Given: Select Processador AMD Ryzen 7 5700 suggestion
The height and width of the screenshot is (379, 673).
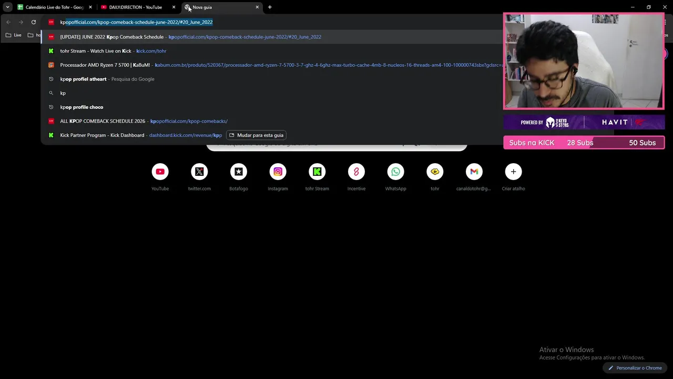Looking at the screenshot, I should (272, 65).
